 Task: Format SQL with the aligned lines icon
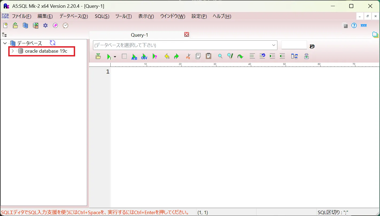click(252, 56)
